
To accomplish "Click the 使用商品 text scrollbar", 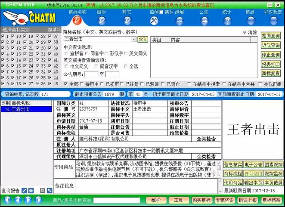I will (x=219, y=169).
